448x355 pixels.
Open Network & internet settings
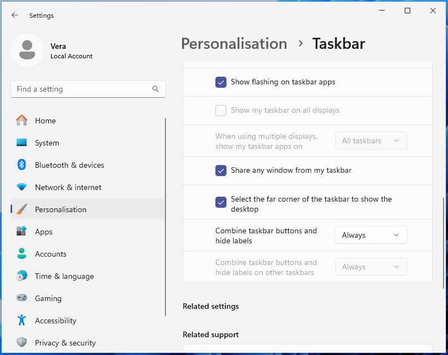pyautogui.click(x=22, y=187)
